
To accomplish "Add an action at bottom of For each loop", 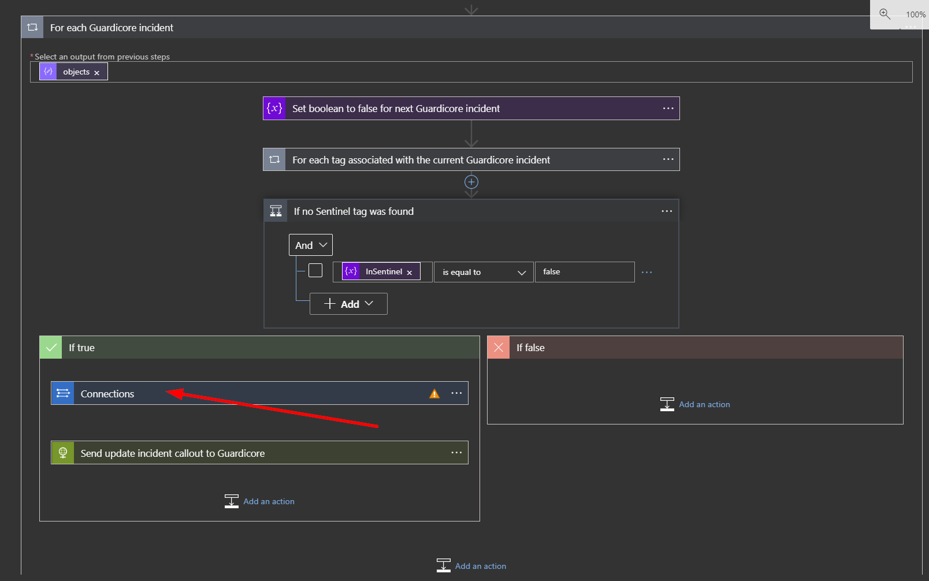I will click(471, 566).
